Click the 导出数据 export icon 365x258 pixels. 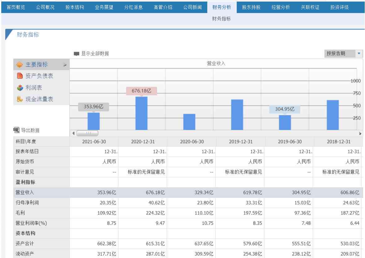16,130
